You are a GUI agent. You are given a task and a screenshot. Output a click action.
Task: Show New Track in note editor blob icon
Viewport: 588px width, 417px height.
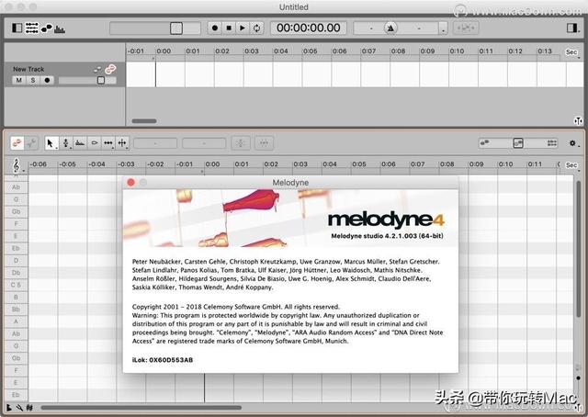[97, 70]
